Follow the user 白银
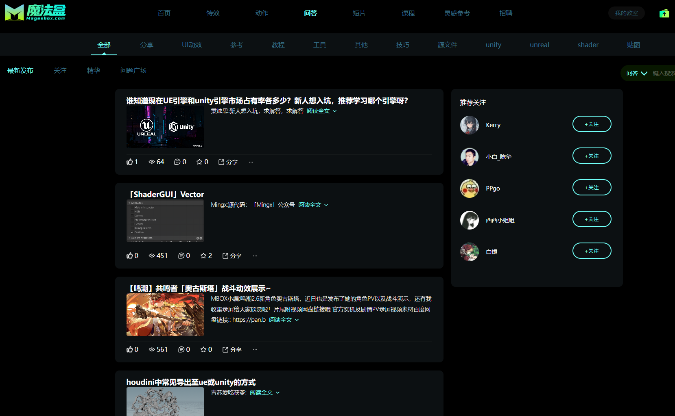The height and width of the screenshot is (416, 675). pos(592,251)
